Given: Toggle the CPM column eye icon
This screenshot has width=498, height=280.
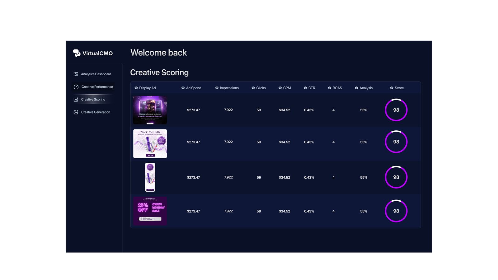Looking at the screenshot, I should point(280,88).
